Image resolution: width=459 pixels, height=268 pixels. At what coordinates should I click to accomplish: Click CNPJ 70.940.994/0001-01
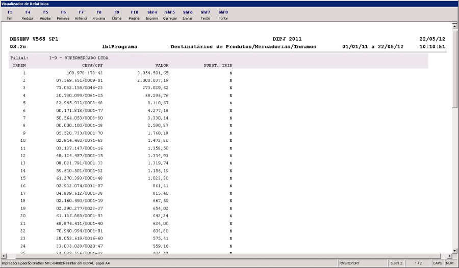[x=80, y=231]
